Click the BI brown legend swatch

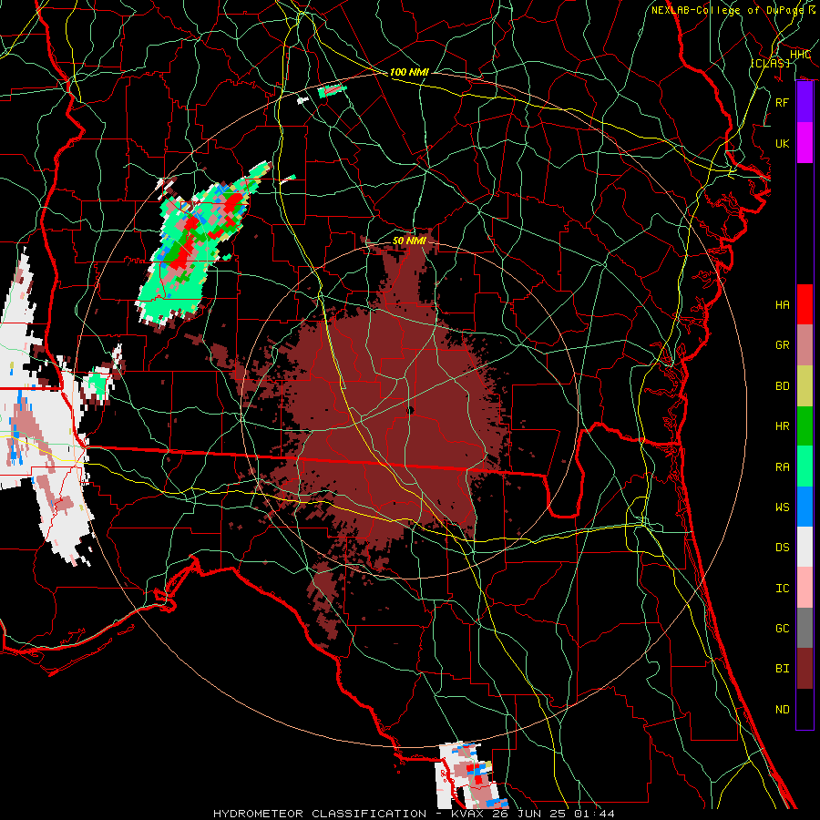pyautogui.click(x=805, y=669)
